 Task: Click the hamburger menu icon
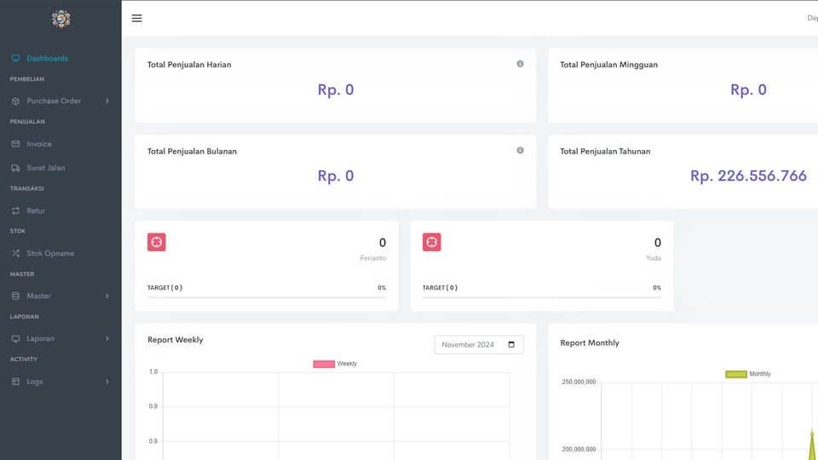(136, 18)
